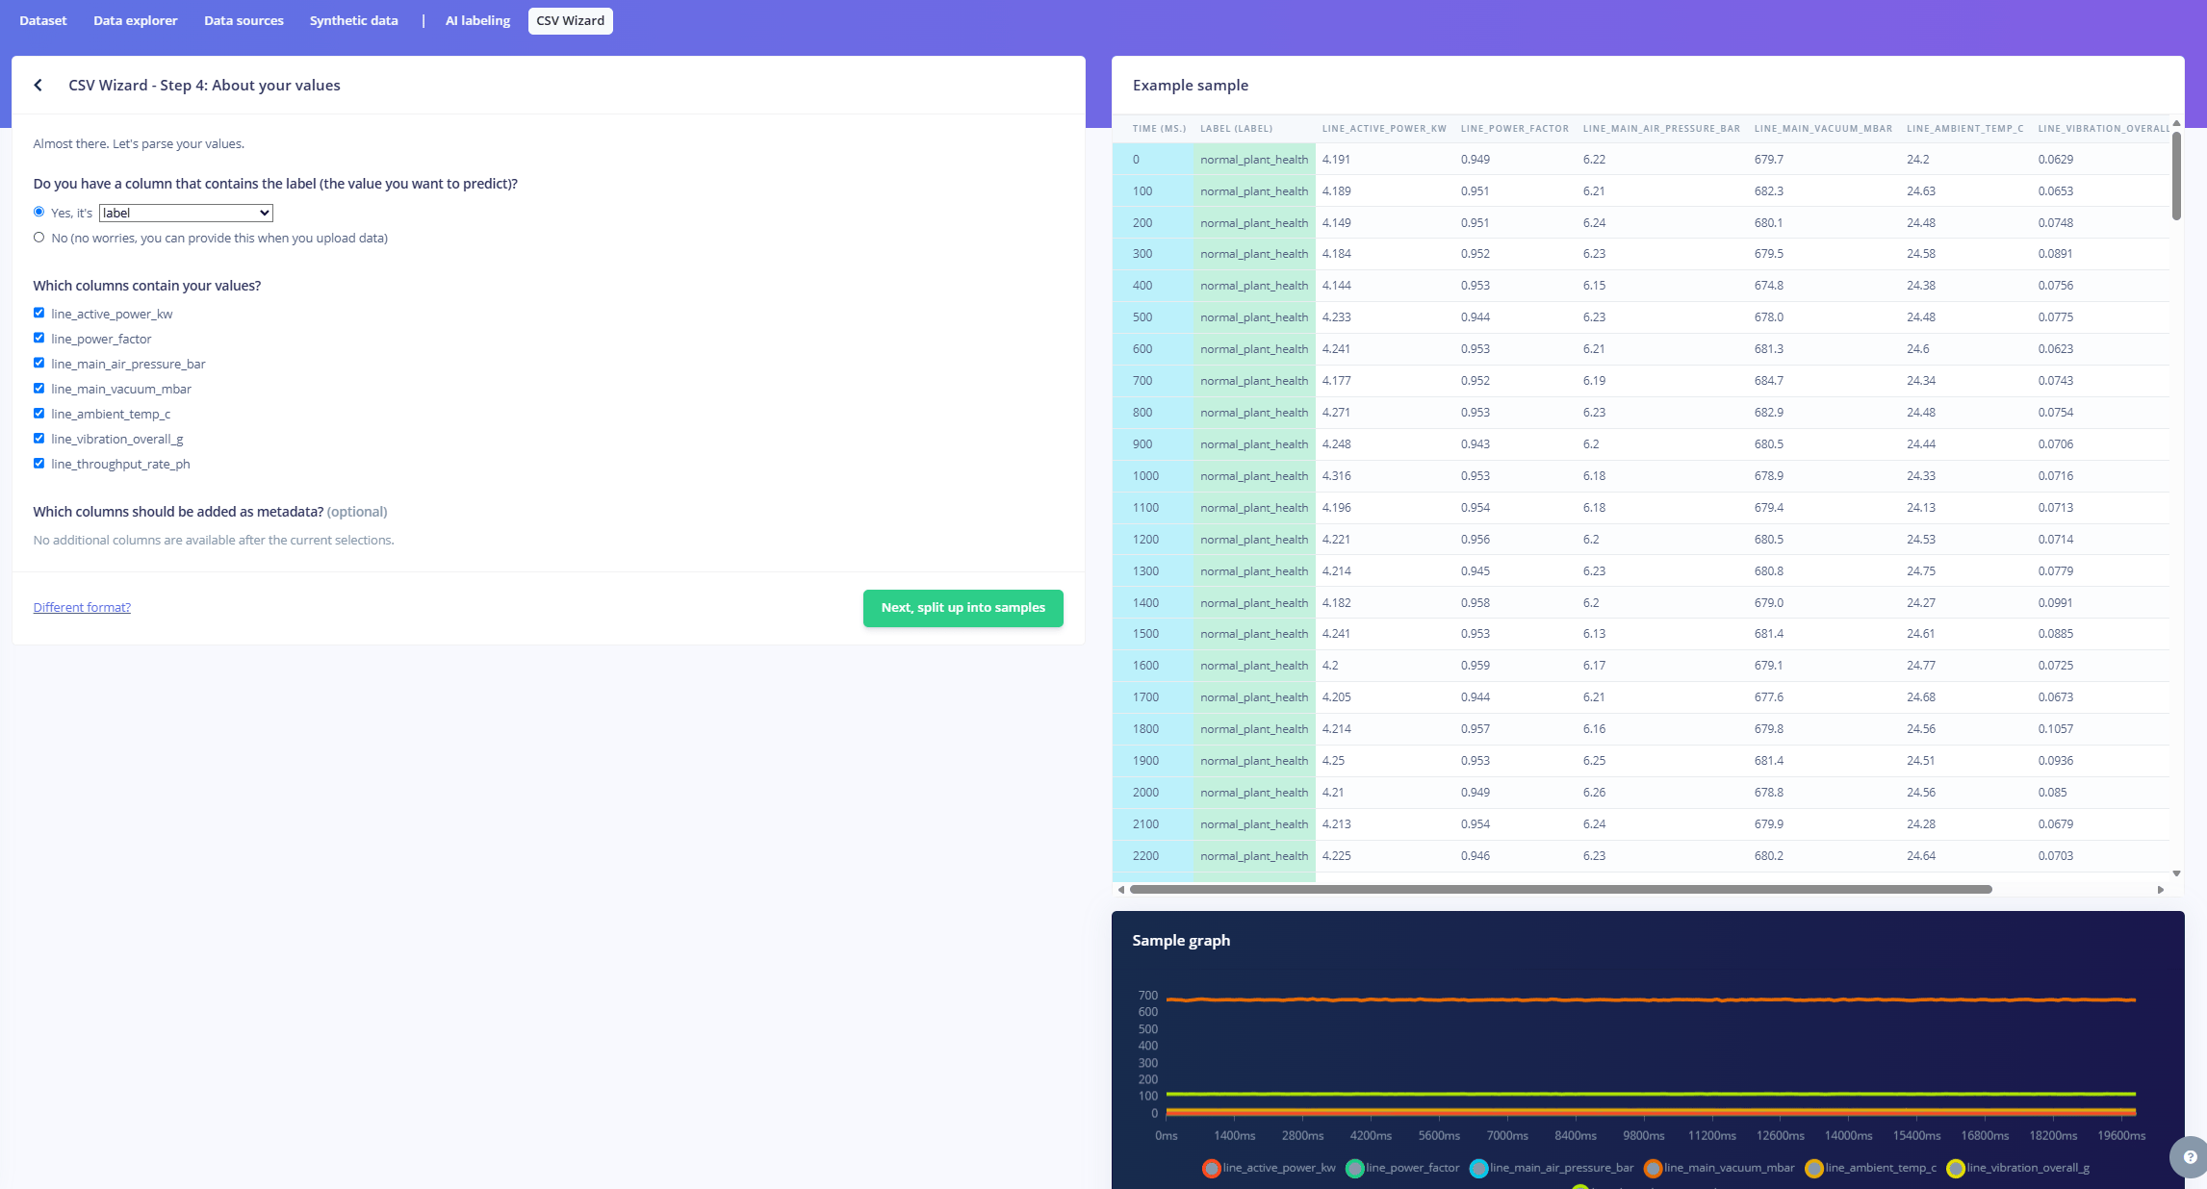The width and height of the screenshot is (2207, 1189).
Task: Uncheck the line_active_power_kw checkbox
Action: click(x=39, y=313)
